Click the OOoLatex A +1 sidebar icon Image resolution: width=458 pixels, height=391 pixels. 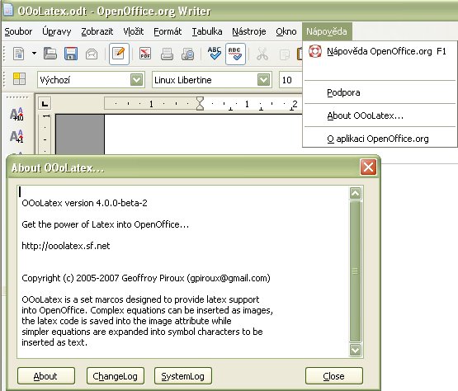[17, 136]
